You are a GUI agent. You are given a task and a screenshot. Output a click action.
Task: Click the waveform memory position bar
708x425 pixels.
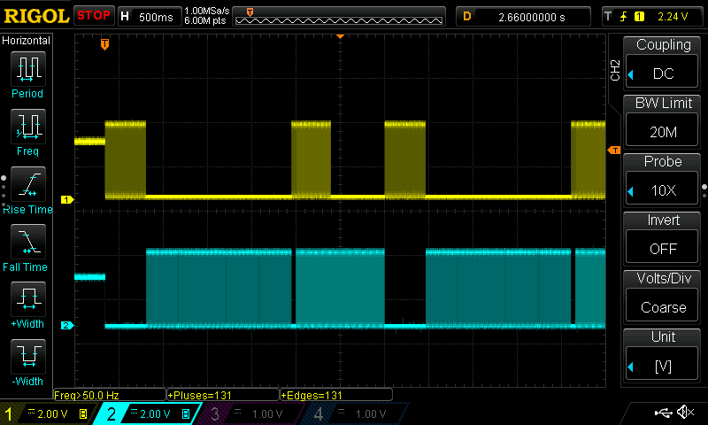[x=341, y=16]
